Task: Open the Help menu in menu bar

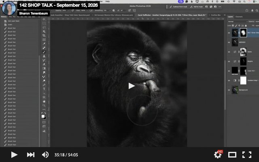Action: click(108, 1)
